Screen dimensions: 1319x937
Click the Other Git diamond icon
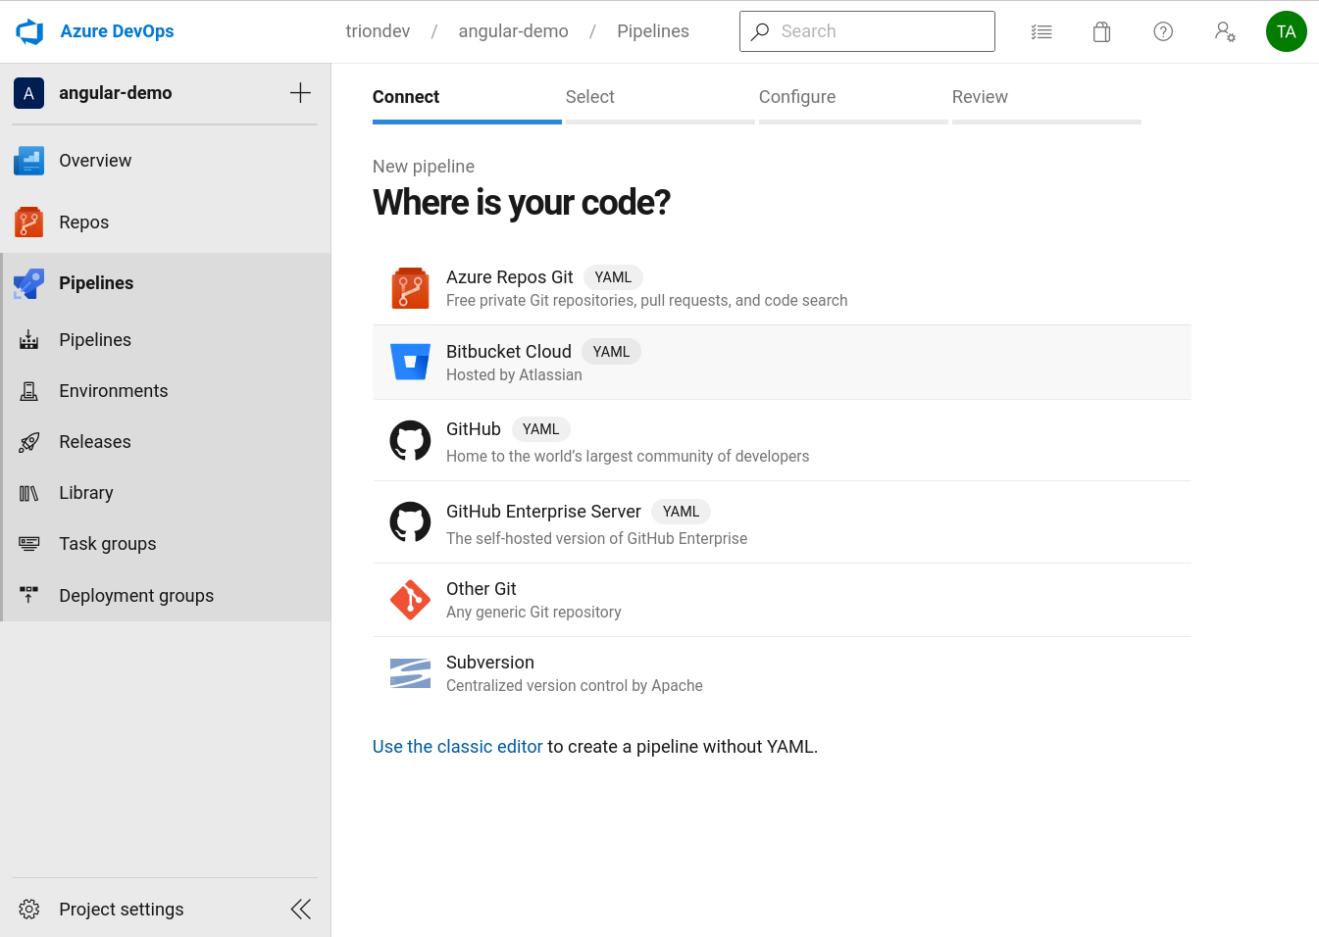click(410, 600)
